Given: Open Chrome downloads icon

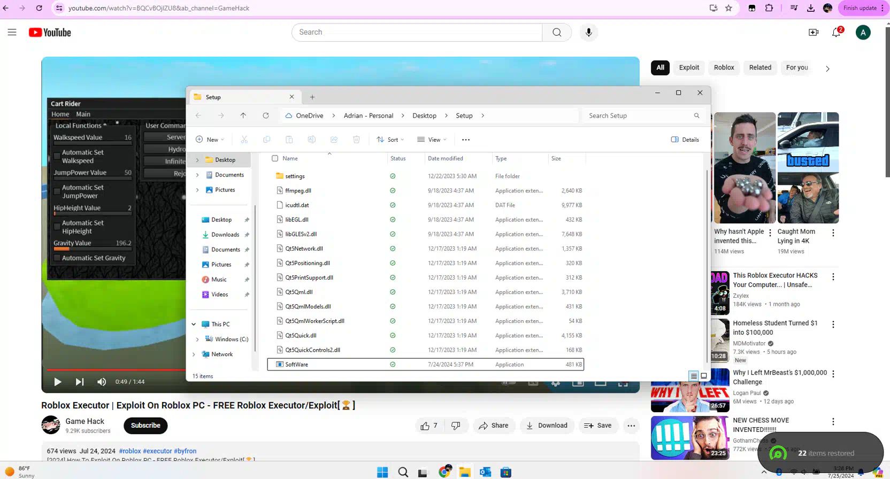Looking at the screenshot, I should (811, 8).
